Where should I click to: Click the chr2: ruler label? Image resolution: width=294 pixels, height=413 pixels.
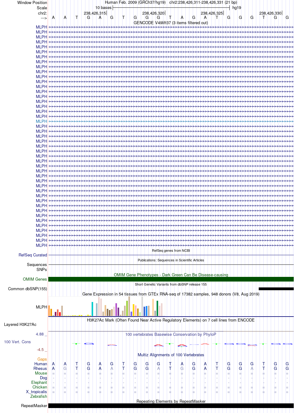pyautogui.click(x=43, y=13)
